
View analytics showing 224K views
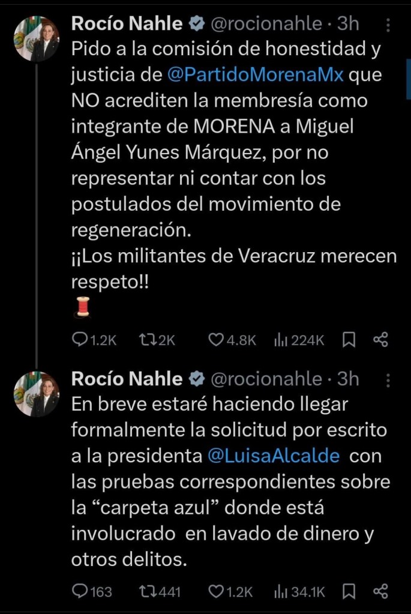(280, 340)
